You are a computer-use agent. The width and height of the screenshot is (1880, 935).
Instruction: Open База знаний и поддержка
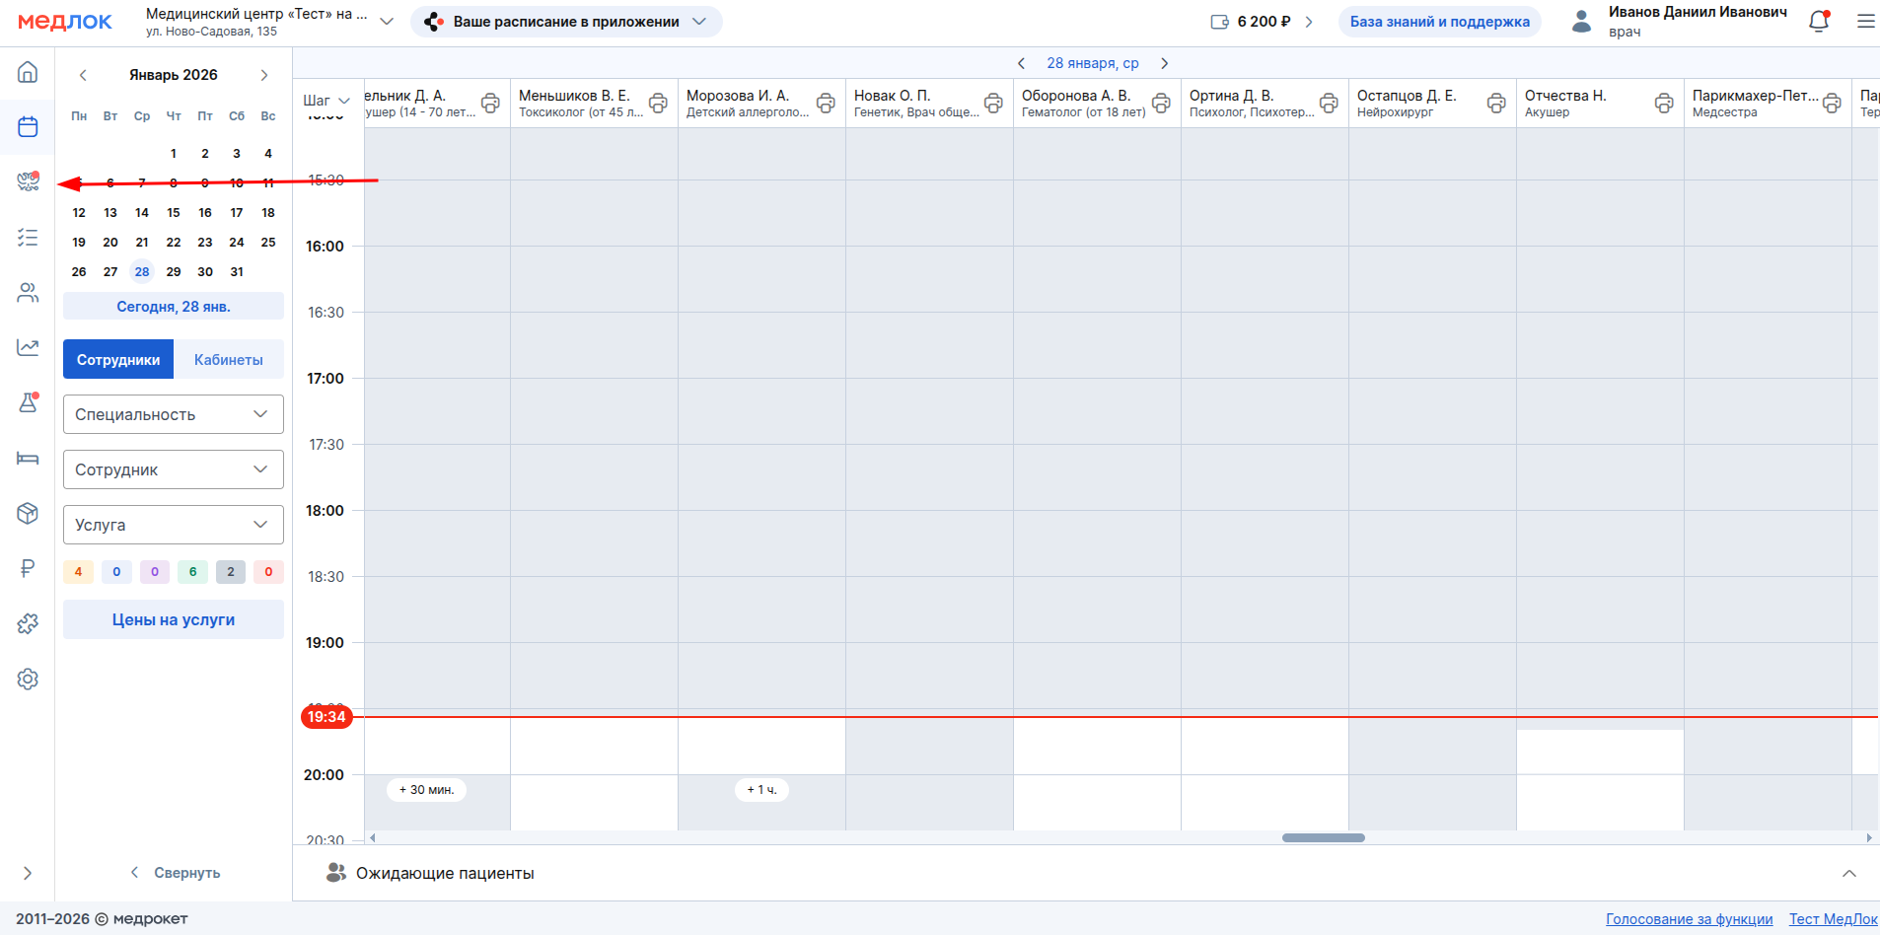click(x=1439, y=22)
